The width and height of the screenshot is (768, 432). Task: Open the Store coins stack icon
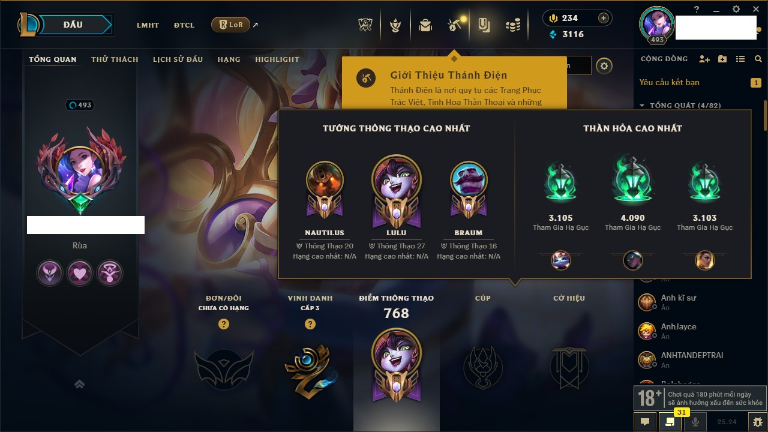click(x=512, y=25)
